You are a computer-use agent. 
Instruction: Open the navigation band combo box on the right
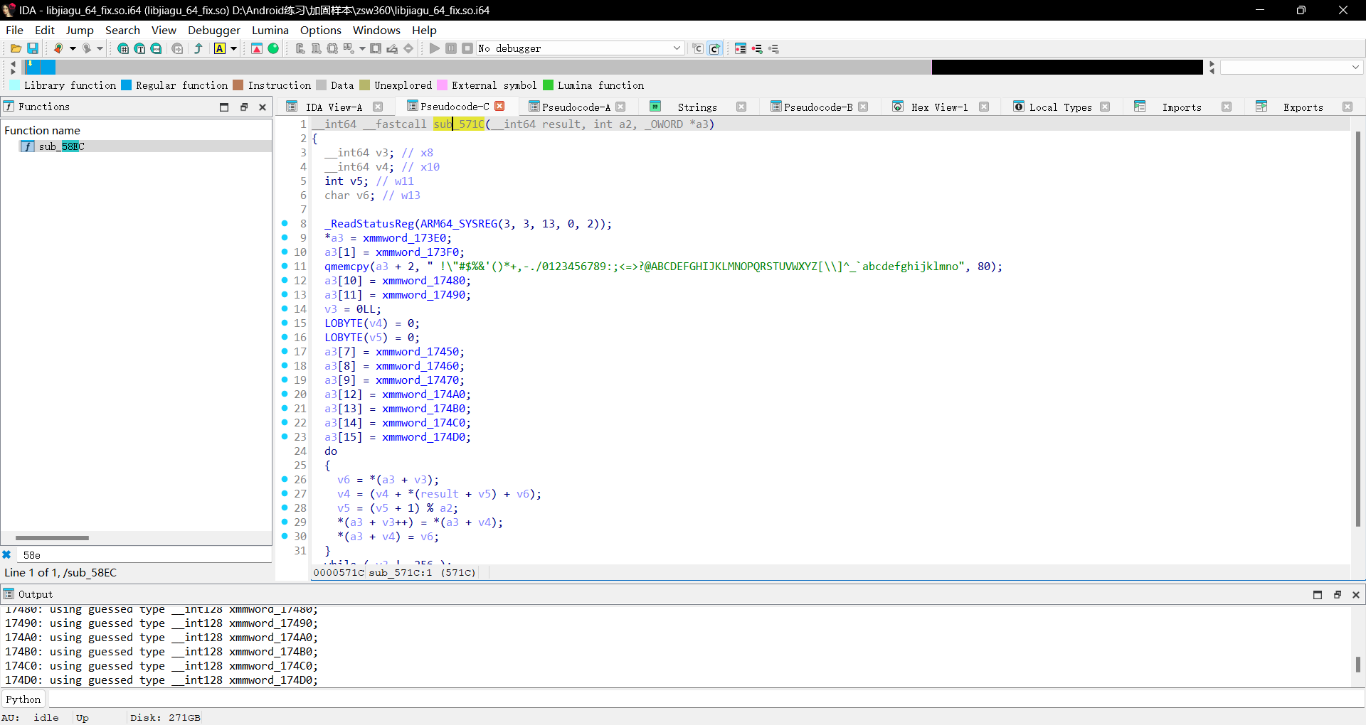pyautogui.click(x=1291, y=67)
